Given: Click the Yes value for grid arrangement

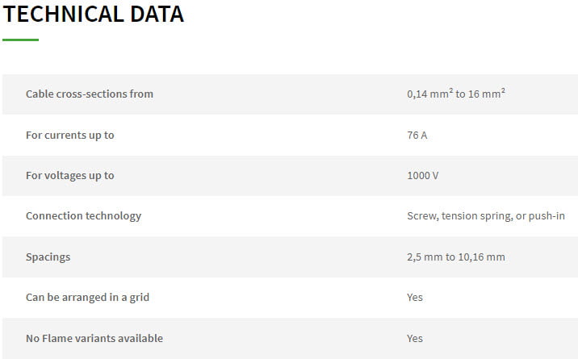Looking at the screenshot, I should (x=415, y=298).
